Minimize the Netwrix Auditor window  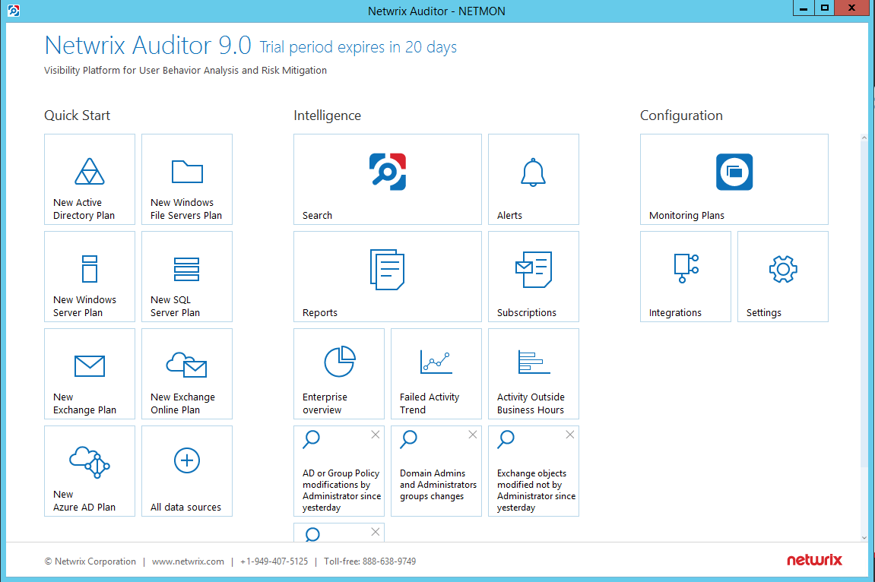[x=804, y=8]
